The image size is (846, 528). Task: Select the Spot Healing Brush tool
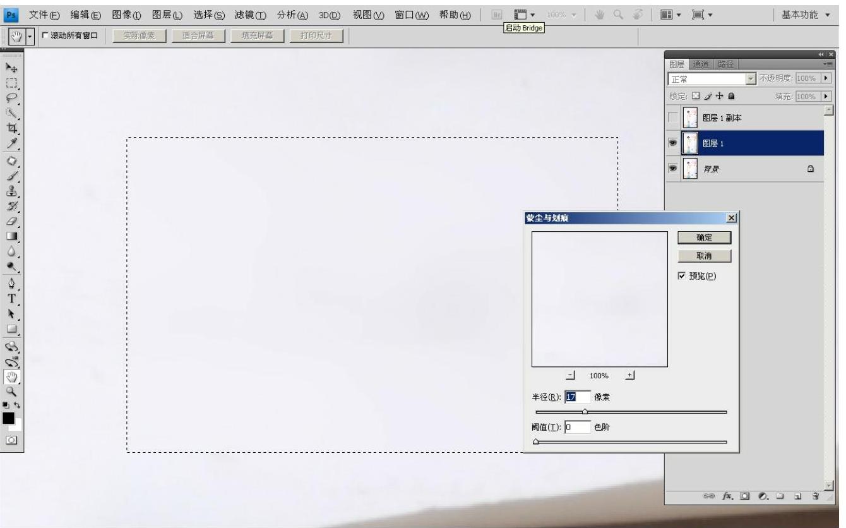pyautogui.click(x=11, y=160)
